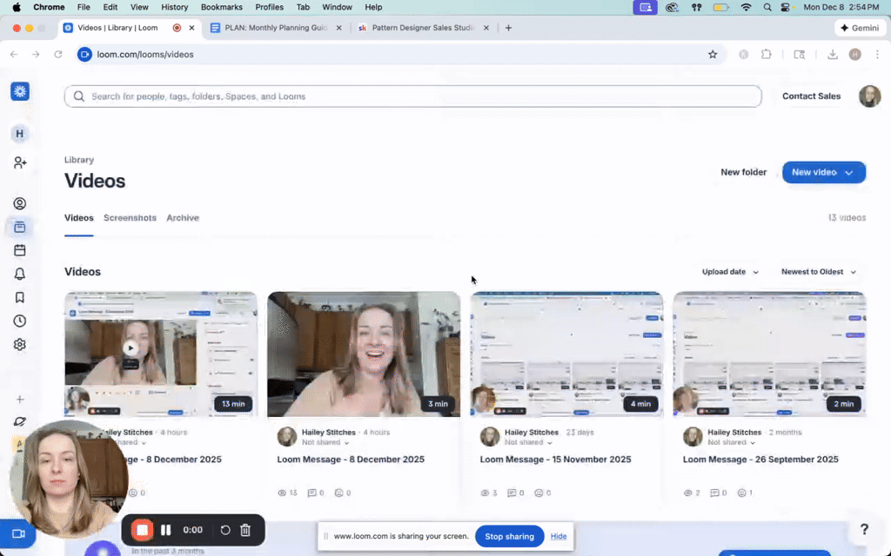Open the Profiles menu in menu bar
Image resolution: width=891 pixels, height=556 pixels.
coord(270,7)
